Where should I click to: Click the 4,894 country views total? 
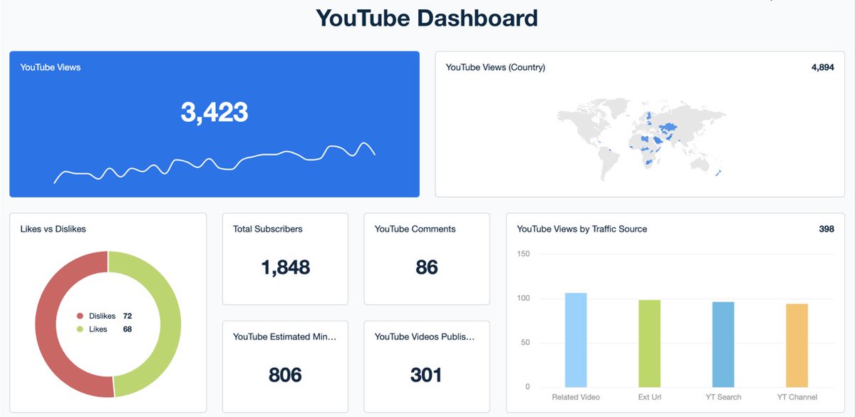(x=822, y=68)
